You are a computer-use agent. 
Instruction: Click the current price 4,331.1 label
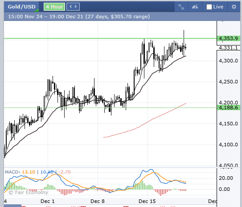coord(229,48)
